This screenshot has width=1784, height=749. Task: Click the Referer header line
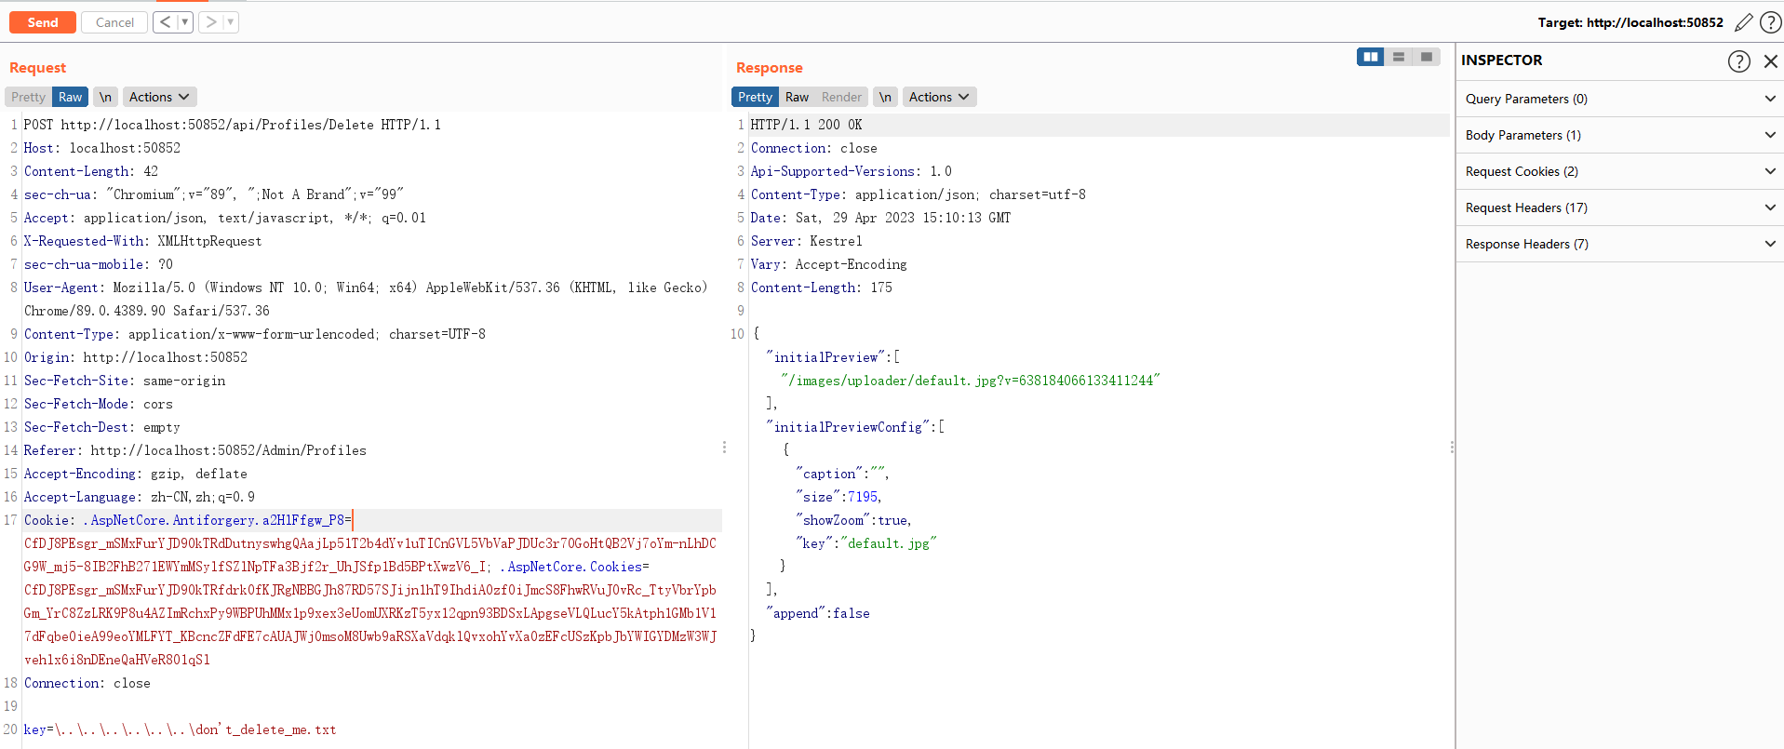[x=195, y=450]
